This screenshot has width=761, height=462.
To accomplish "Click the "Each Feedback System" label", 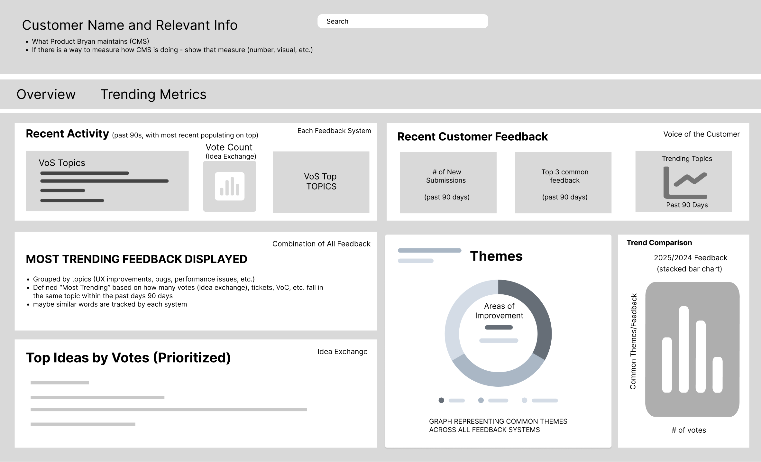I will [334, 131].
